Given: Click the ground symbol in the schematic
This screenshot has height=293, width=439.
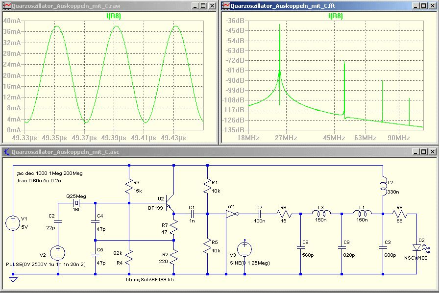Looking at the screenshot, I should (13, 280).
